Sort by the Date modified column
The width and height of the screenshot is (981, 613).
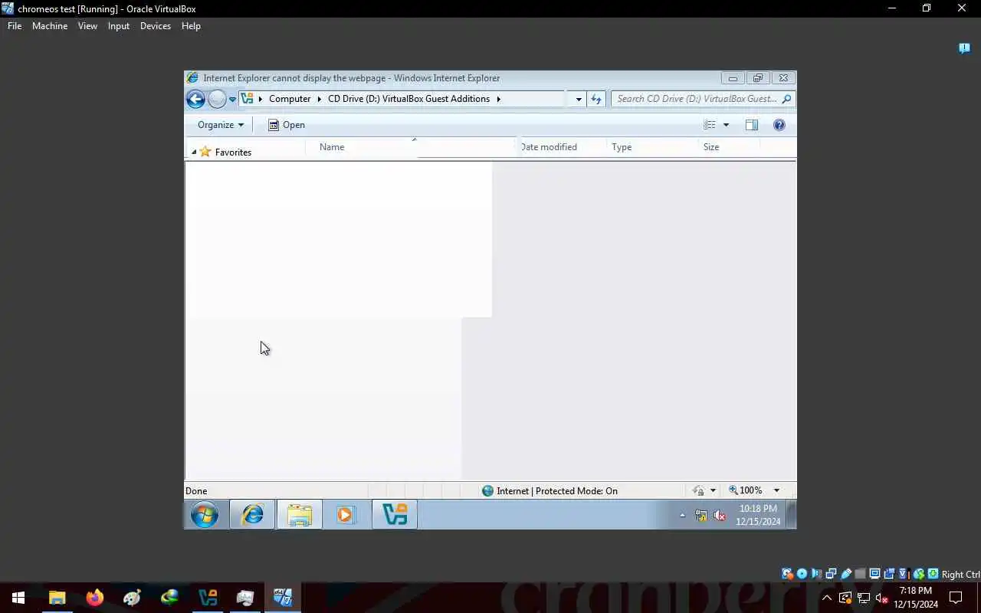tap(549, 147)
